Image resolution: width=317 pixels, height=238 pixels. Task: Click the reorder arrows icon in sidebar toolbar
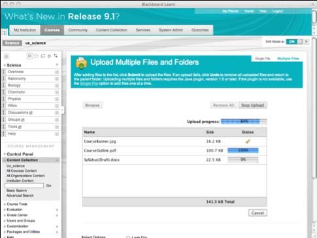(56, 56)
